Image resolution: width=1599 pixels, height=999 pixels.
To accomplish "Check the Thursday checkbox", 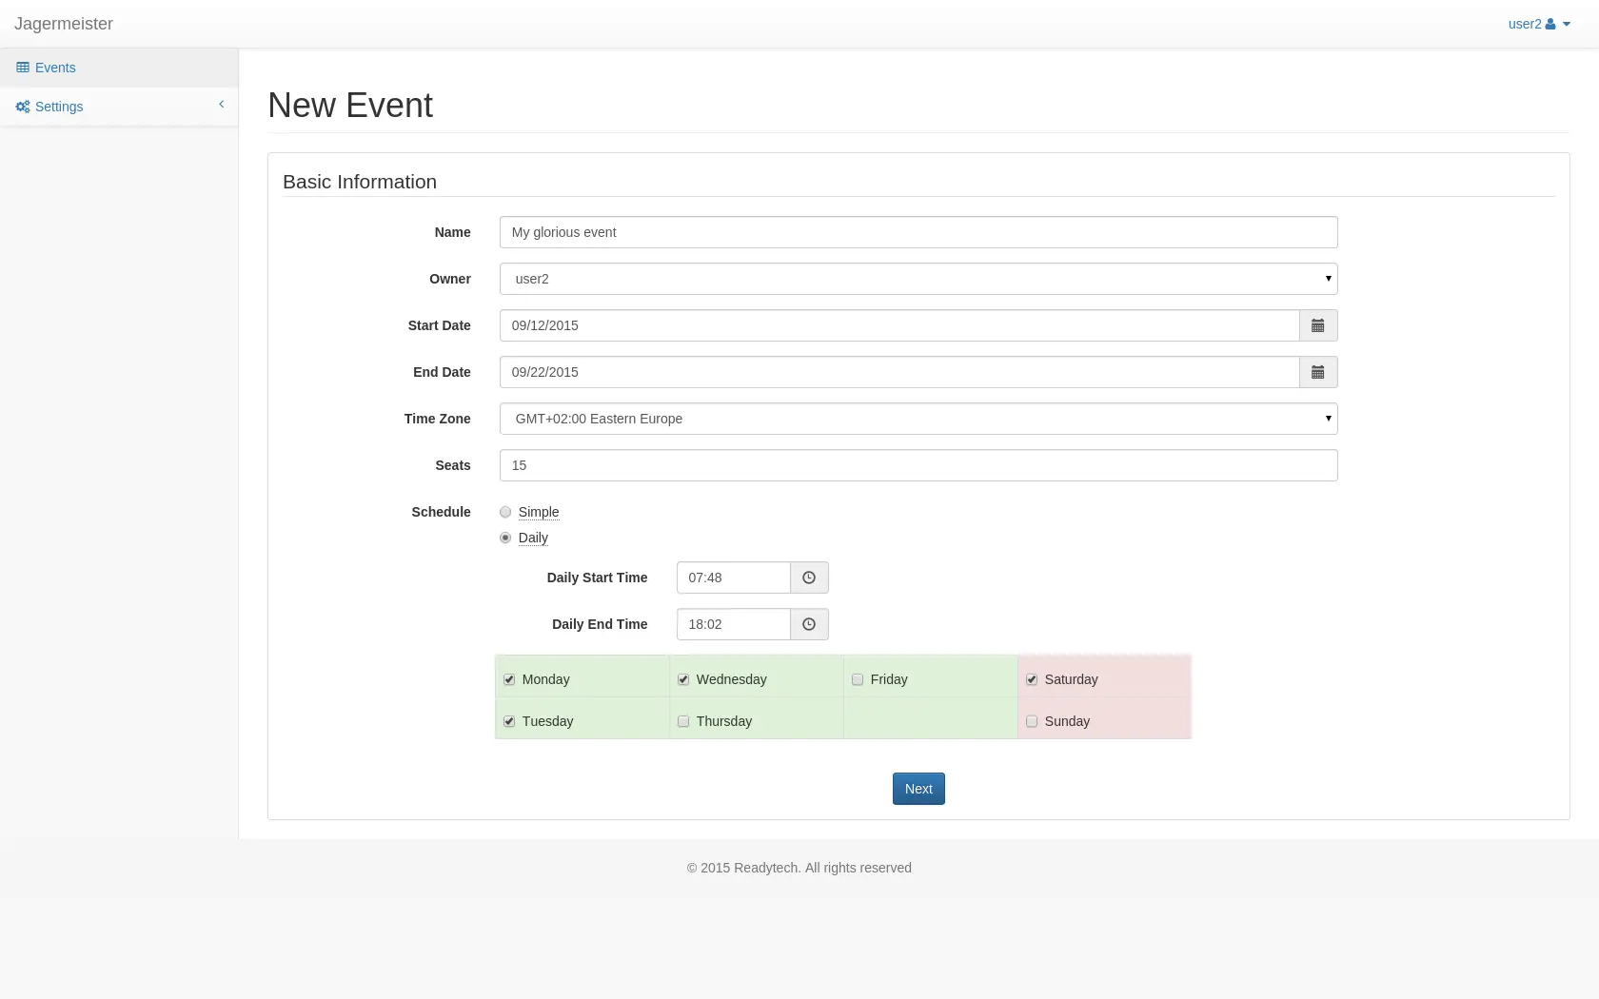I will 683,721.
